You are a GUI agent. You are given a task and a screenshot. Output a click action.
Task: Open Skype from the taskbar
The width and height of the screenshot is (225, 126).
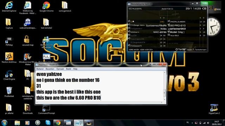point(48,122)
